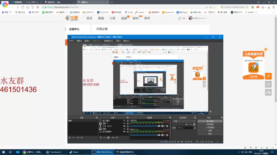Viewport: 277px width, 155px height.
Task: Open 麦克风/Aux audio settings gear
Action: click(x=167, y=135)
